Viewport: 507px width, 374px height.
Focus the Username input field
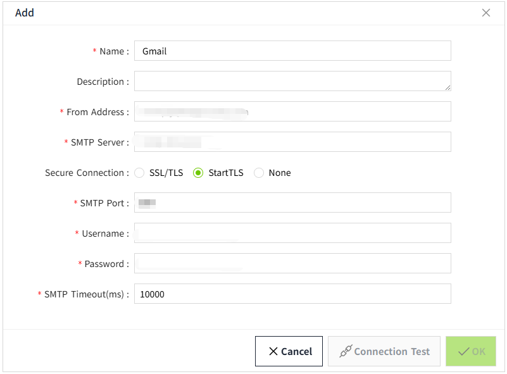[x=292, y=233]
